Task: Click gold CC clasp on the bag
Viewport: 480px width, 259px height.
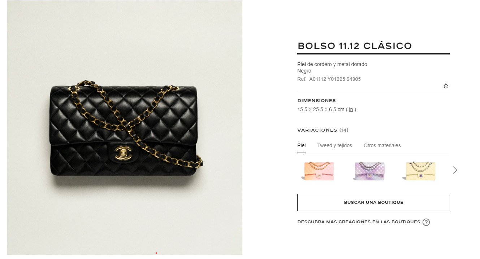Action: pyautogui.click(x=123, y=153)
